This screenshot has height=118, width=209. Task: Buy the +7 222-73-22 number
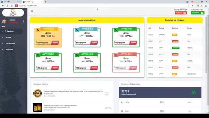[x=133, y=43]
